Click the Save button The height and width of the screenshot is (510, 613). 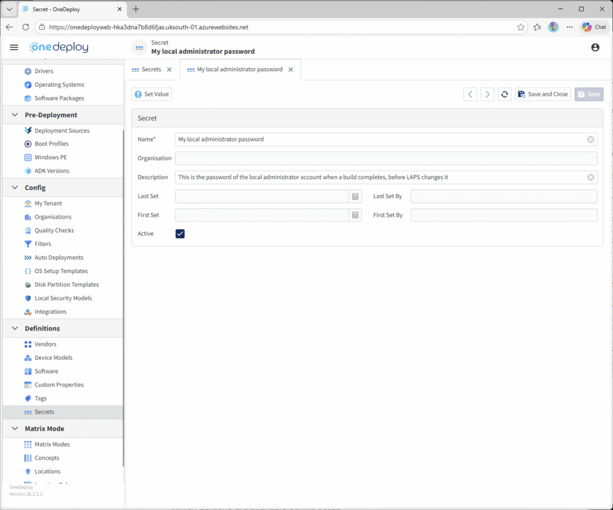589,94
